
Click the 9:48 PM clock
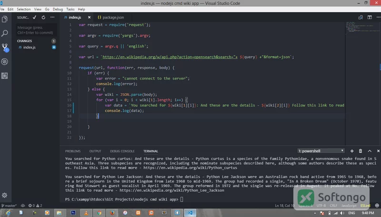pos(368,213)
